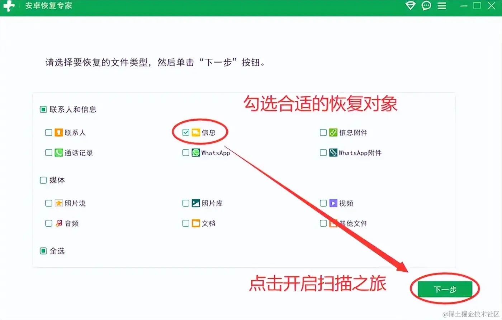Click the 照片流 star icon
The image size is (502, 320).
(x=58, y=203)
